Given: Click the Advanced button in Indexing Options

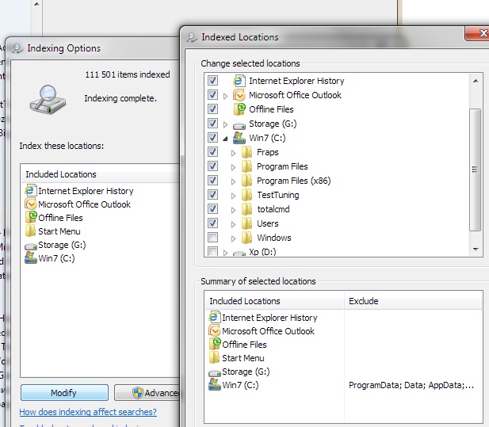Looking at the screenshot, I should [147, 392].
